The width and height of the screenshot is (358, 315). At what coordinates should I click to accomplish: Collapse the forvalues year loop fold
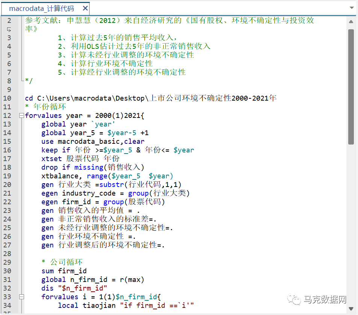[x=21, y=116]
